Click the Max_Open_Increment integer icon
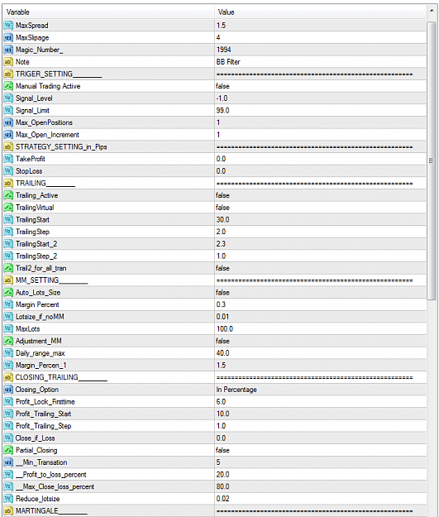439x517 pixels. pos(8,135)
